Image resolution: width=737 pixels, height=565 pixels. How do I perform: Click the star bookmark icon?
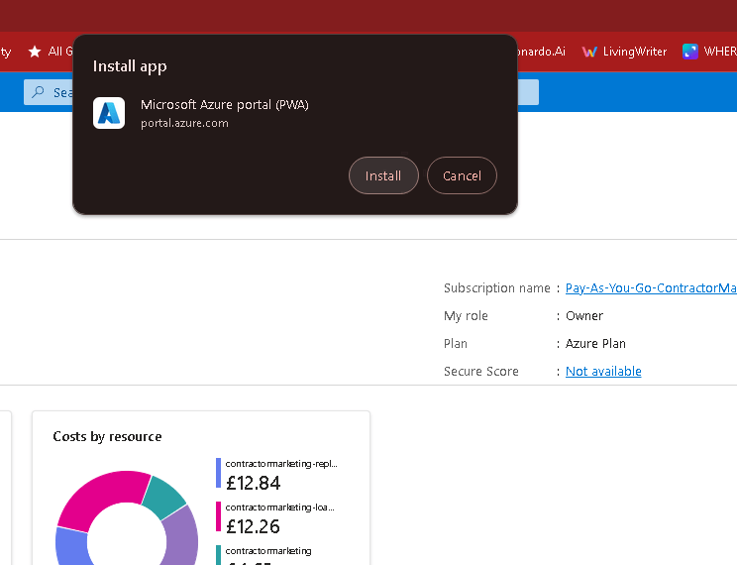(35, 52)
